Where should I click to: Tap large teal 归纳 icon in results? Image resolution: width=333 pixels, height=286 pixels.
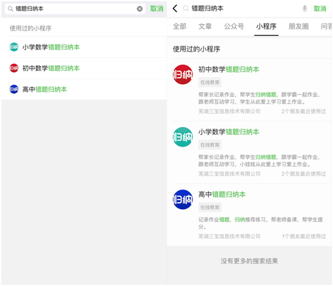click(x=183, y=137)
